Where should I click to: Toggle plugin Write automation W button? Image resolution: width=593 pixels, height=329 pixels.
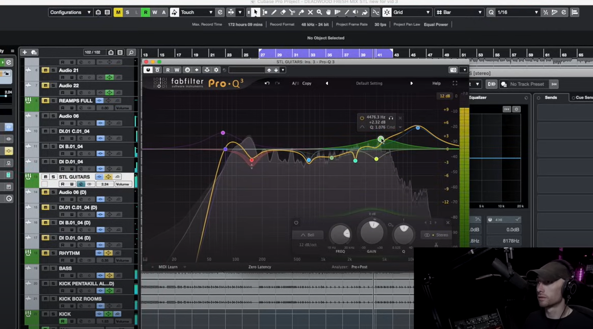pyautogui.click(x=177, y=70)
